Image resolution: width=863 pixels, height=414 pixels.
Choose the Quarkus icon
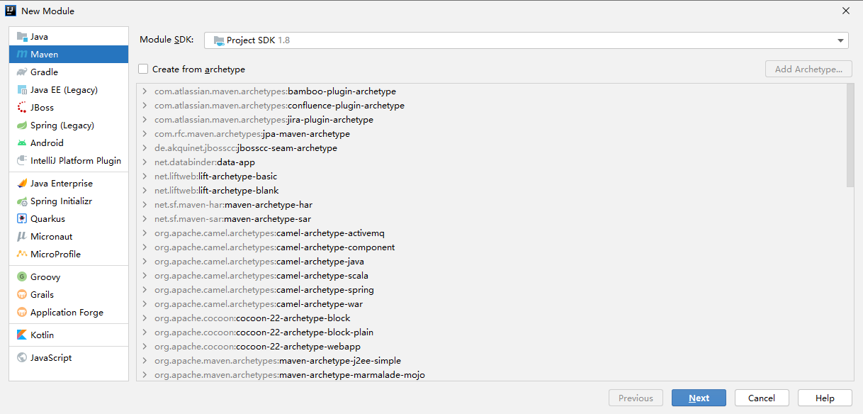pos(22,218)
